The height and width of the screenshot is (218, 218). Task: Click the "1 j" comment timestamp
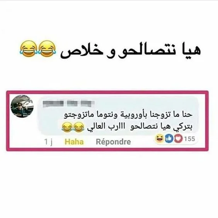48,142
